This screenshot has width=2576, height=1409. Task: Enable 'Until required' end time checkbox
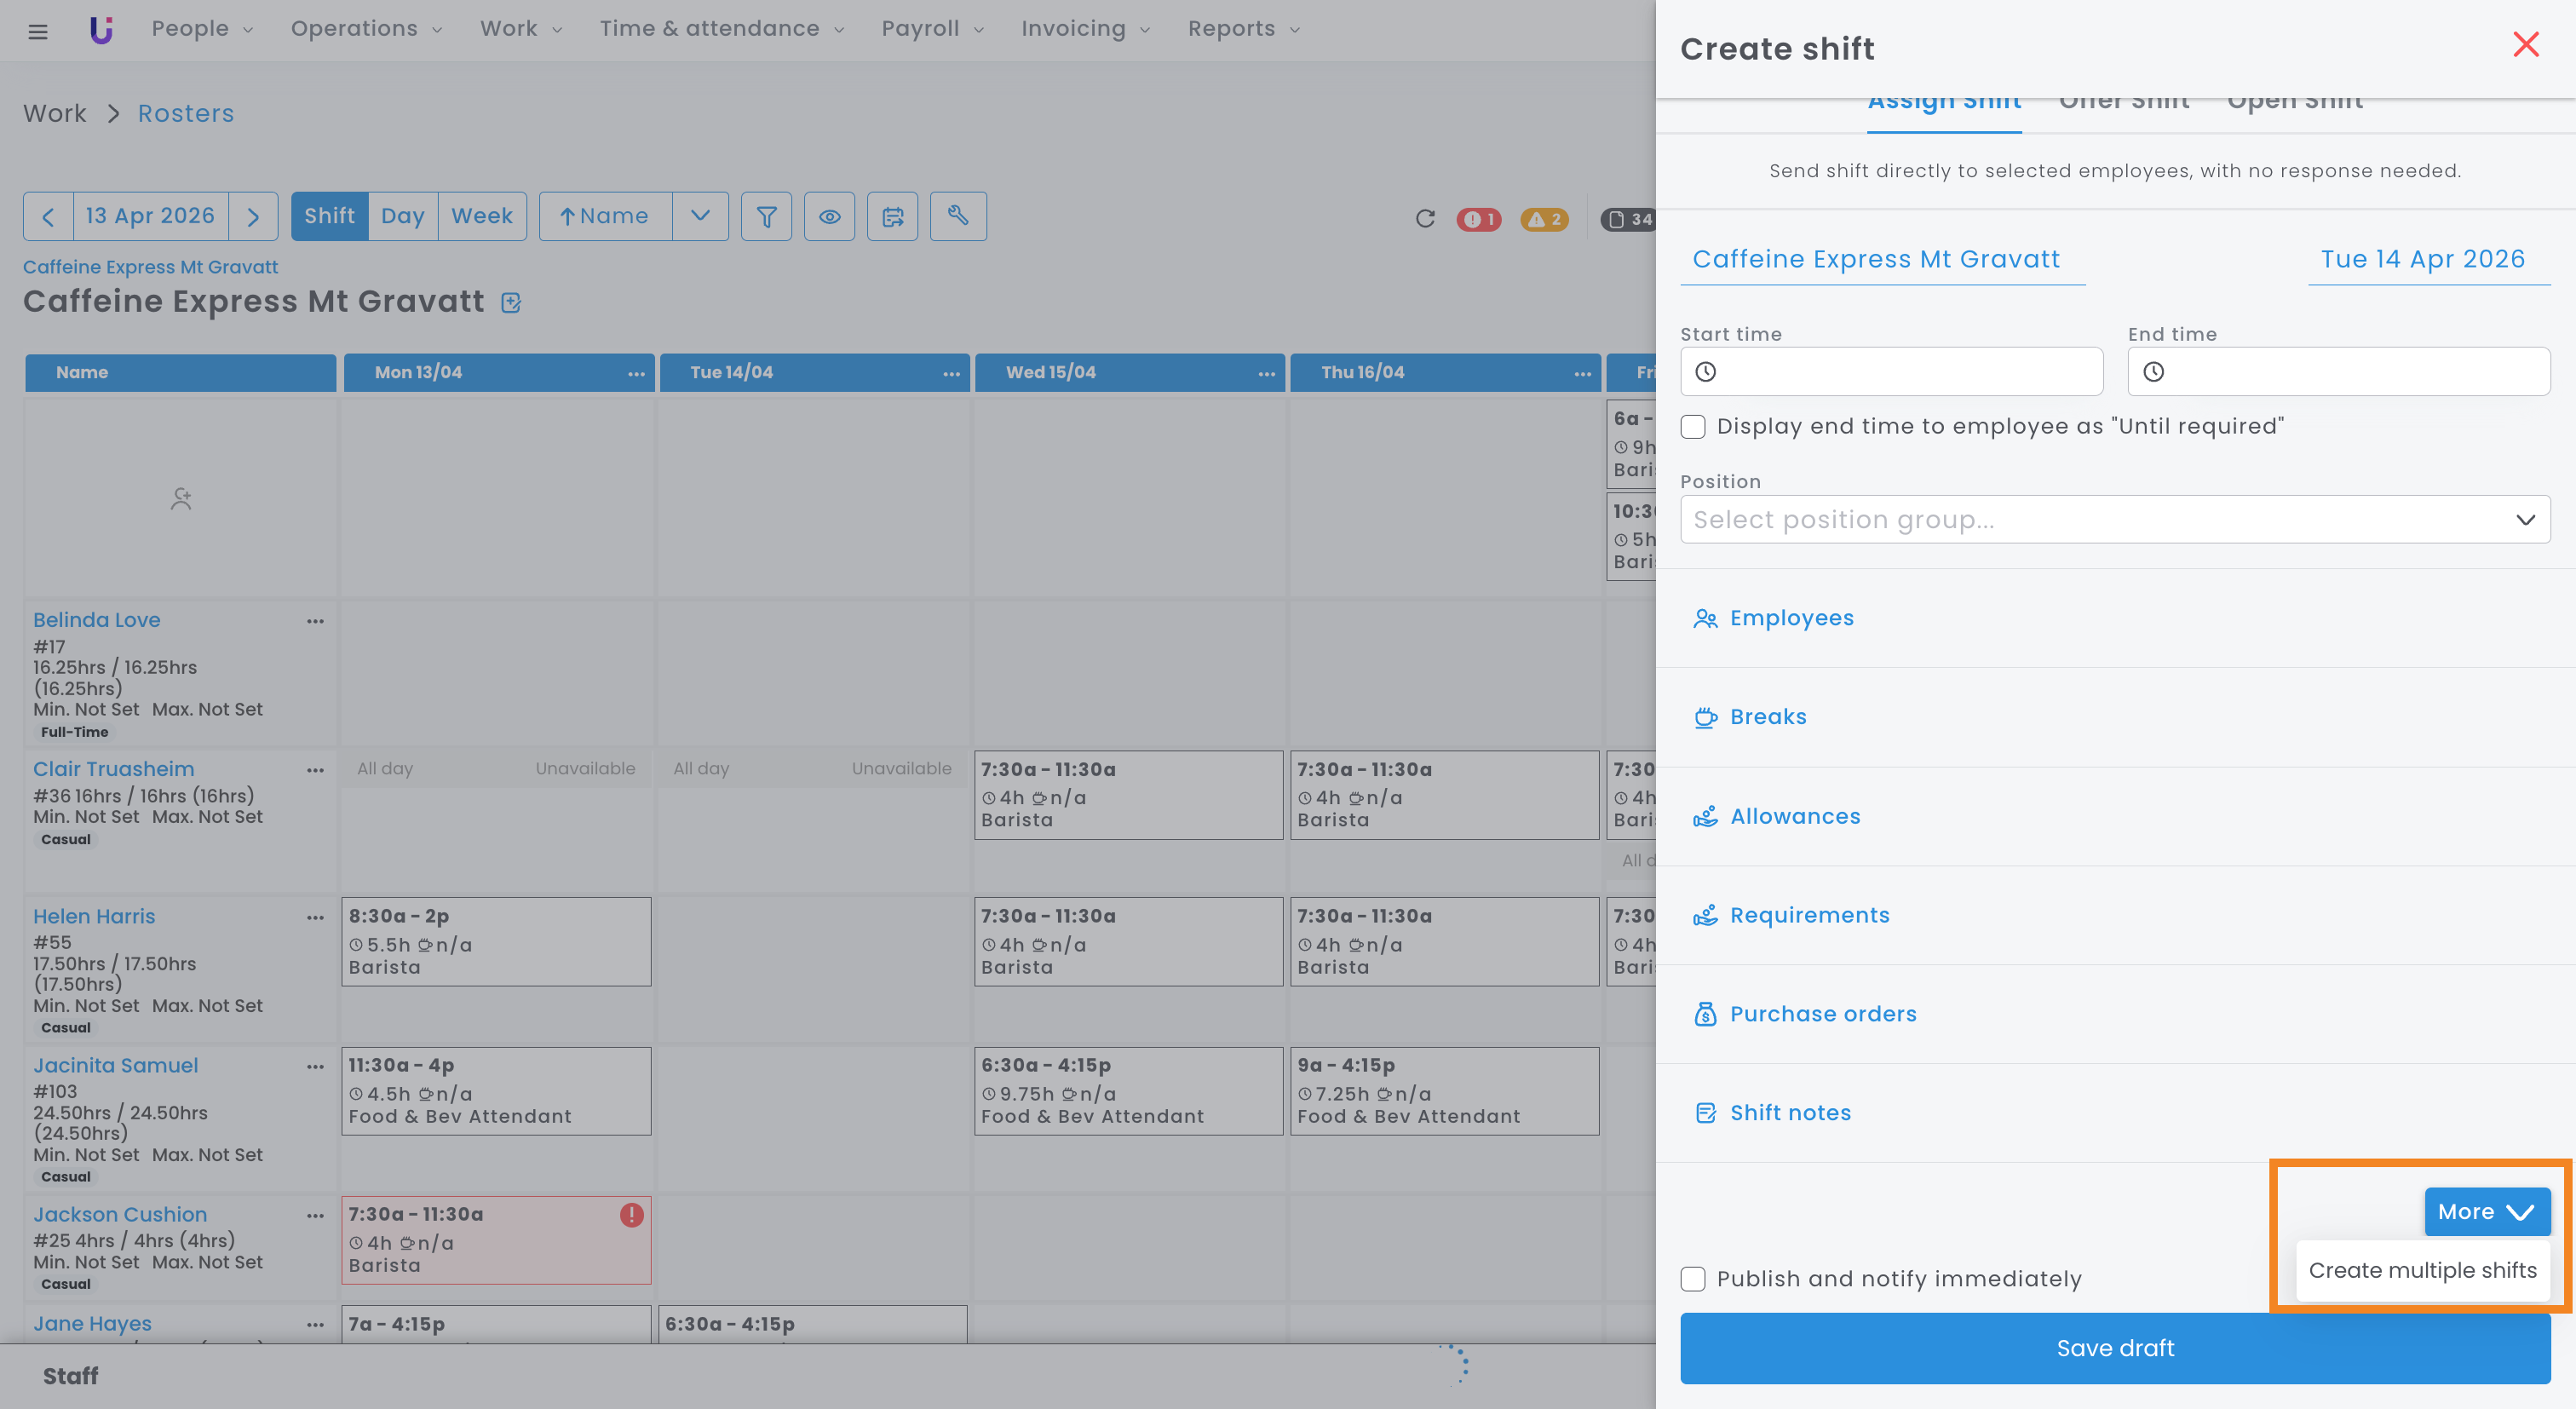(x=1693, y=427)
